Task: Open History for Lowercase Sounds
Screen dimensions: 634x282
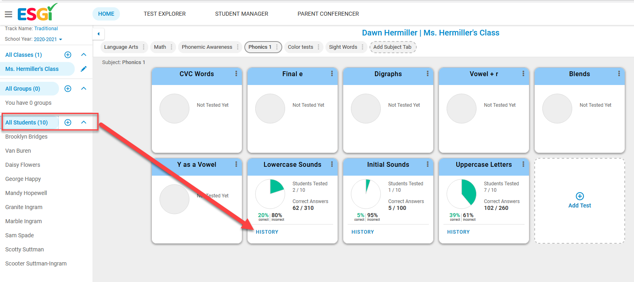Action: pos(267,232)
